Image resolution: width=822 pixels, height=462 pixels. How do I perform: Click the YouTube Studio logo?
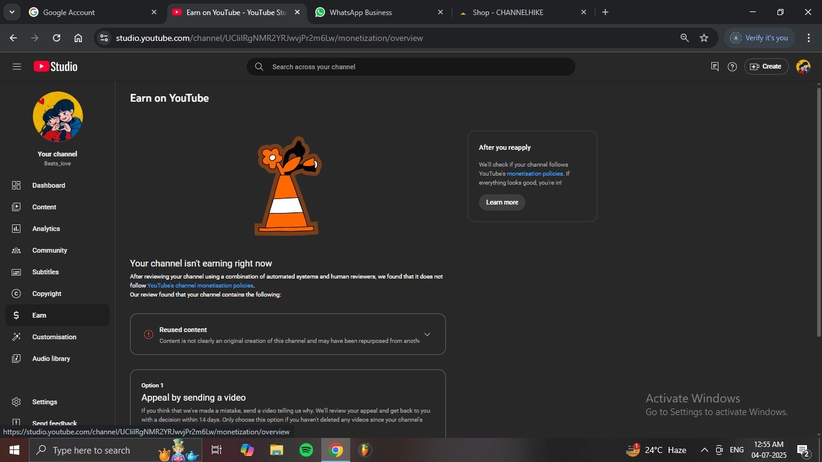point(55,67)
